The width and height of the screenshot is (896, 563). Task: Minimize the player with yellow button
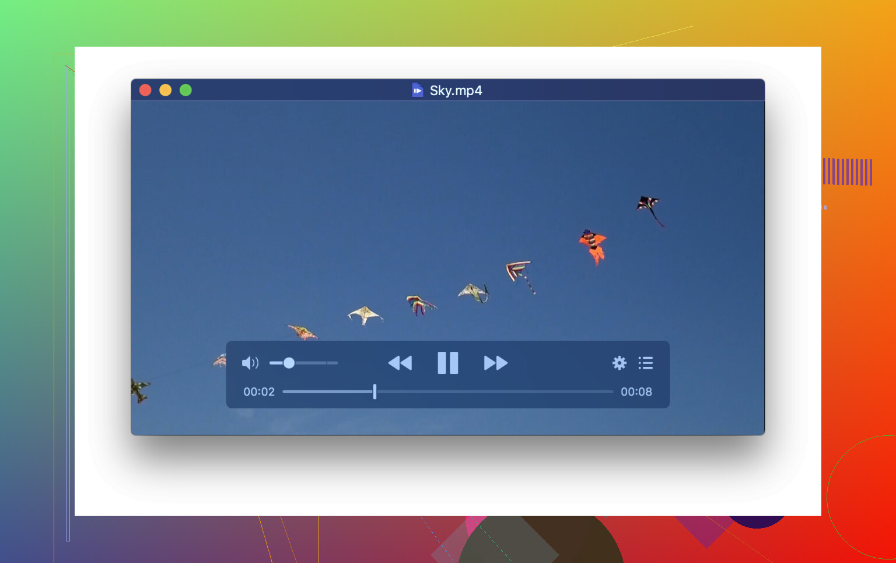pyautogui.click(x=166, y=90)
